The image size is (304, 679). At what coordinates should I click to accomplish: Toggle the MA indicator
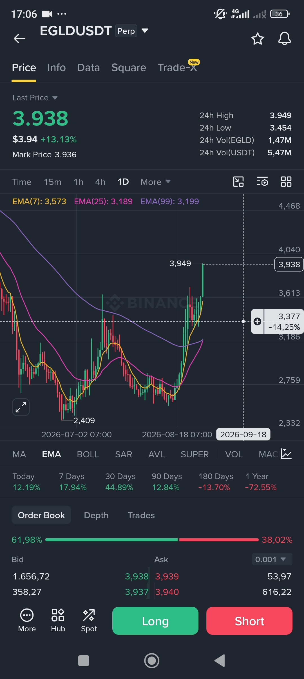(19, 454)
